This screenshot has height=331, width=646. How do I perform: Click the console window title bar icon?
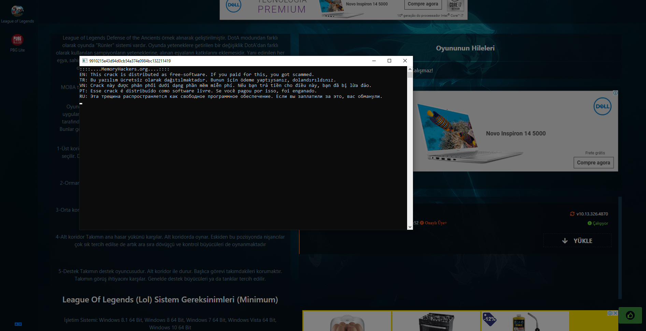pos(85,61)
